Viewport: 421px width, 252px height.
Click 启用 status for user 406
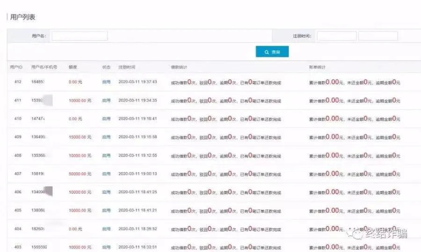(x=106, y=192)
